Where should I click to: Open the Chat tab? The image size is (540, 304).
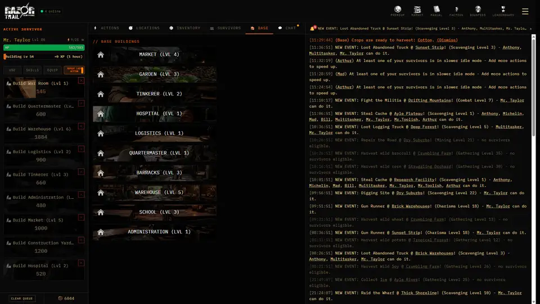point(287,28)
